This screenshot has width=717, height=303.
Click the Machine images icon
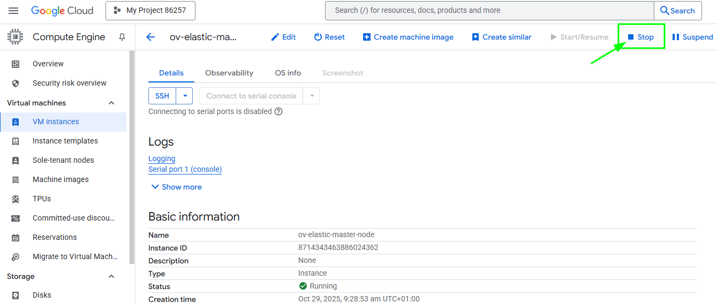(16, 179)
